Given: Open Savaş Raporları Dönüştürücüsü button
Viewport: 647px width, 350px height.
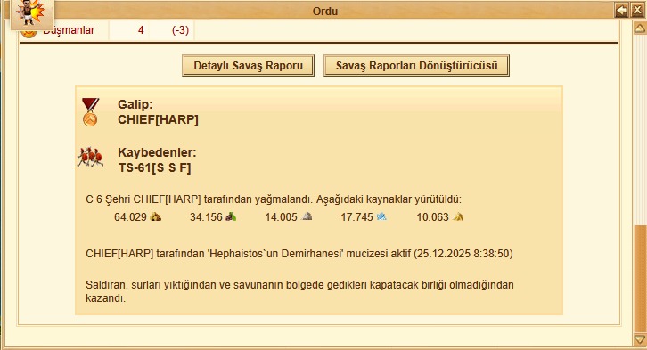Looking at the screenshot, I should pyautogui.click(x=416, y=66).
